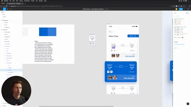Reload the page with Chrome's refresh button
The height and width of the screenshot is (107, 191).
7,6
